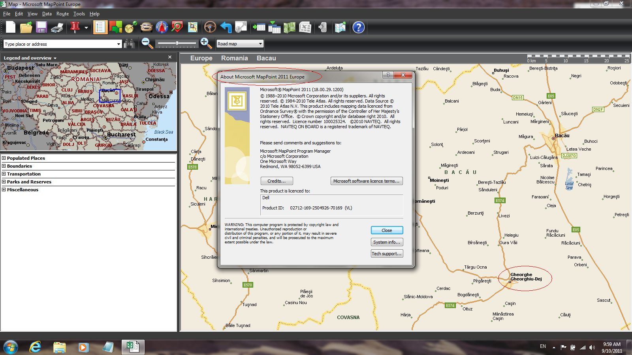Click the territories colored shapes icon

point(116,27)
